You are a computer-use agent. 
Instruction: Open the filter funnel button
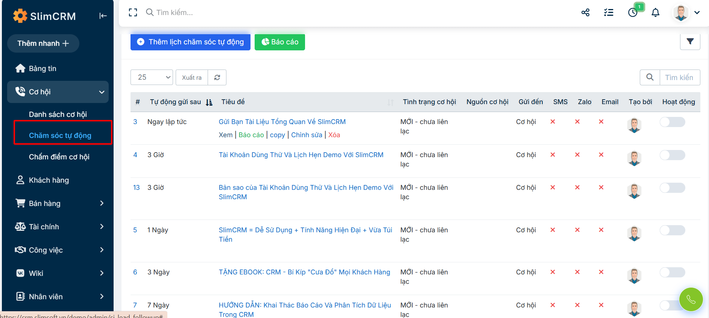[x=690, y=42]
